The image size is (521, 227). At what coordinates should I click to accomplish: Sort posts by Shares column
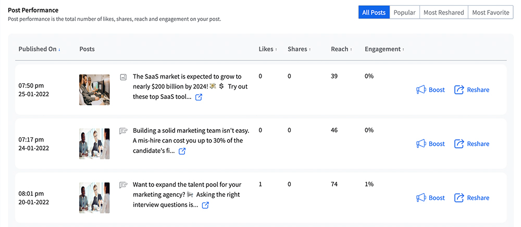click(x=299, y=49)
